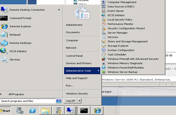The width and height of the screenshot is (176, 115).
Task: Expand Administrative Tools submenu arrow
Action: tap(98, 71)
